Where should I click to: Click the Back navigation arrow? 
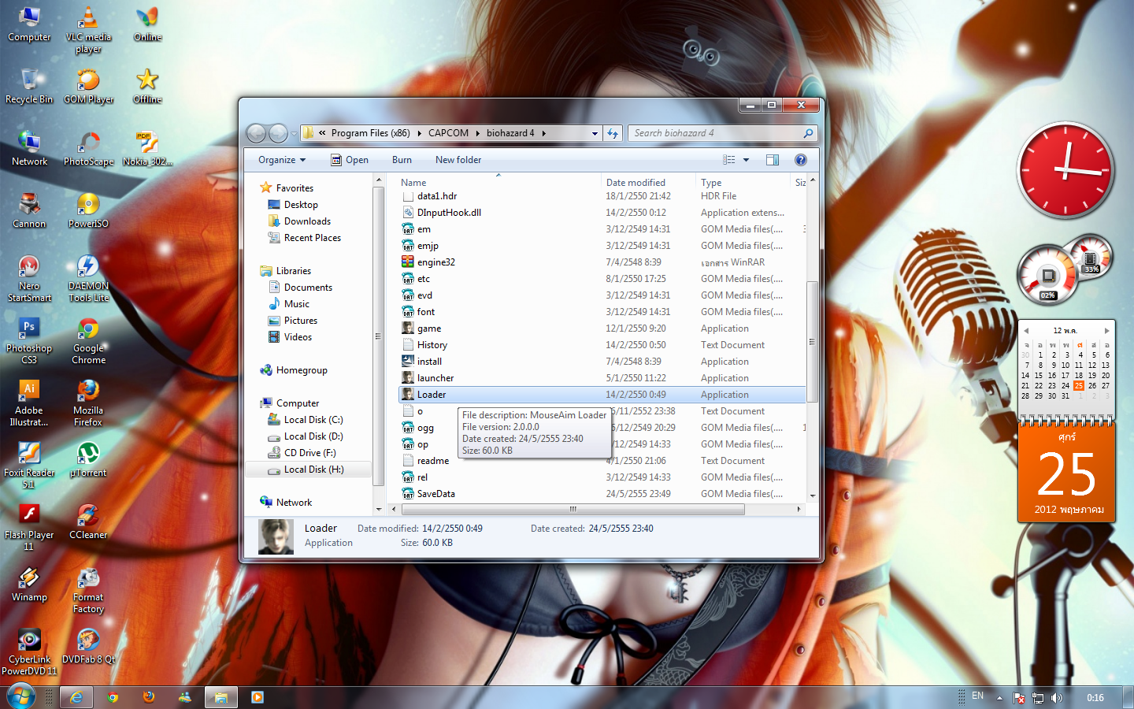[x=257, y=133]
